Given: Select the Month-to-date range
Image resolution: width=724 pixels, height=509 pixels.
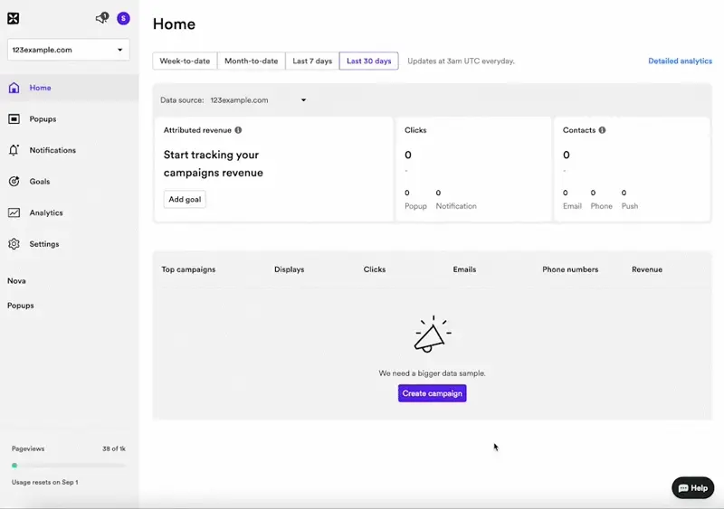Looking at the screenshot, I should [x=251, y=61].
